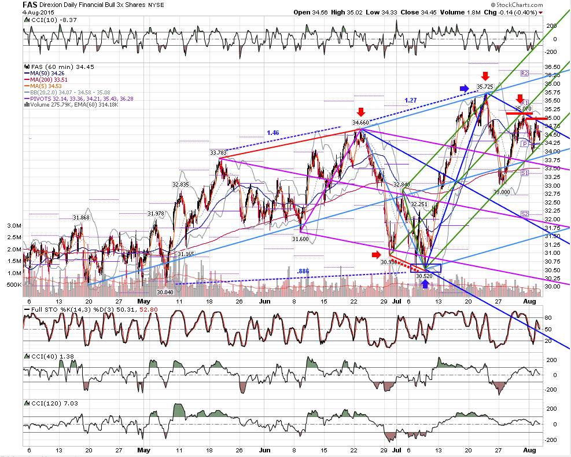Click the Volume 1.8M header value
This screenshot has height=457, width=571.
pyautogui.click(x=461, y=12)
